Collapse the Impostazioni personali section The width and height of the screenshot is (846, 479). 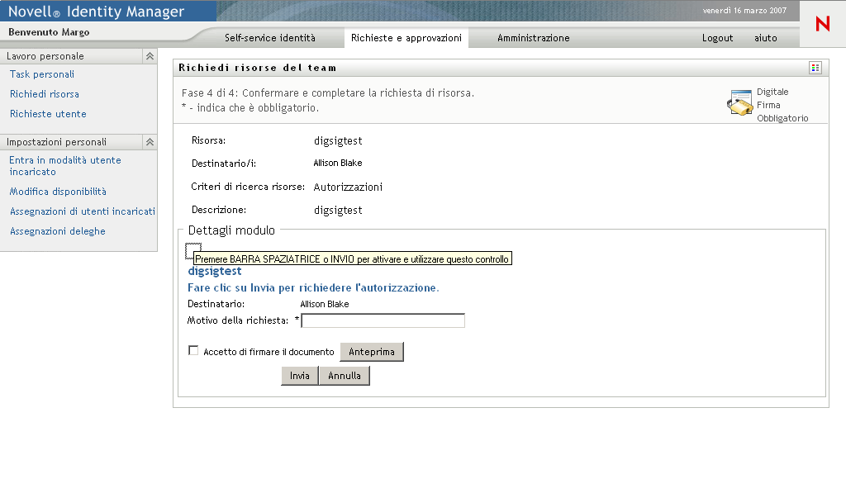pyautogui.click(x=150, y=142)
